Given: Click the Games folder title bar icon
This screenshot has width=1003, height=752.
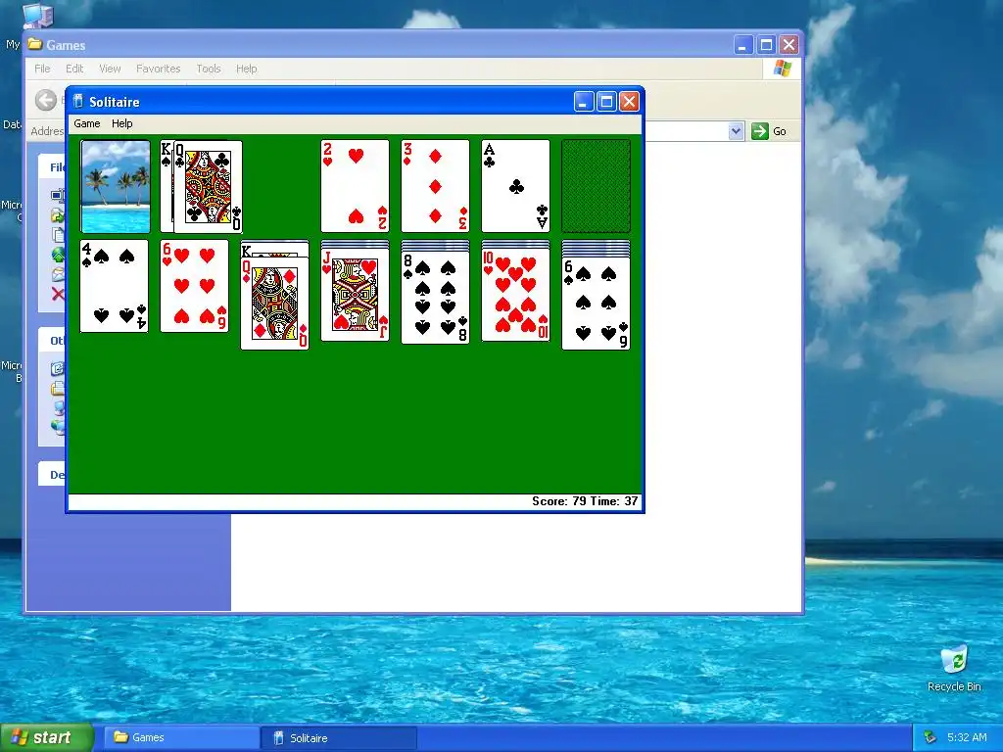Looking at the screenshot, I should click(35, 44).
